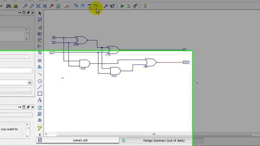Switch to the suma1.sch tab
260x146 pixels.
coord(78,140)
